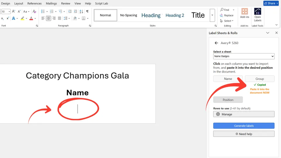Switch to the References tab
This screenshot has width=281, height=158.
click(x=35, y=4)
